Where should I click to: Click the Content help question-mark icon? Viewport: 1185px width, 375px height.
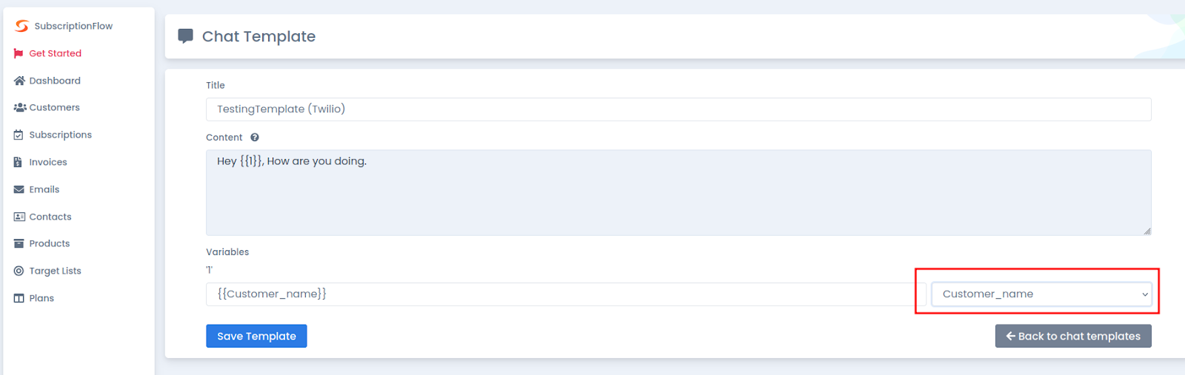(255, 138)
